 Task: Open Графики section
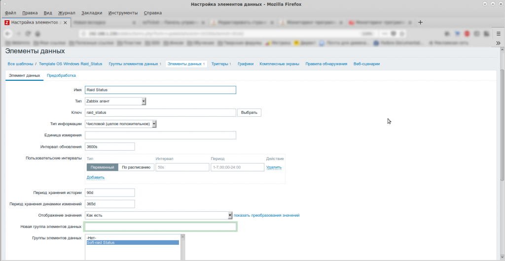pos(246,64)
